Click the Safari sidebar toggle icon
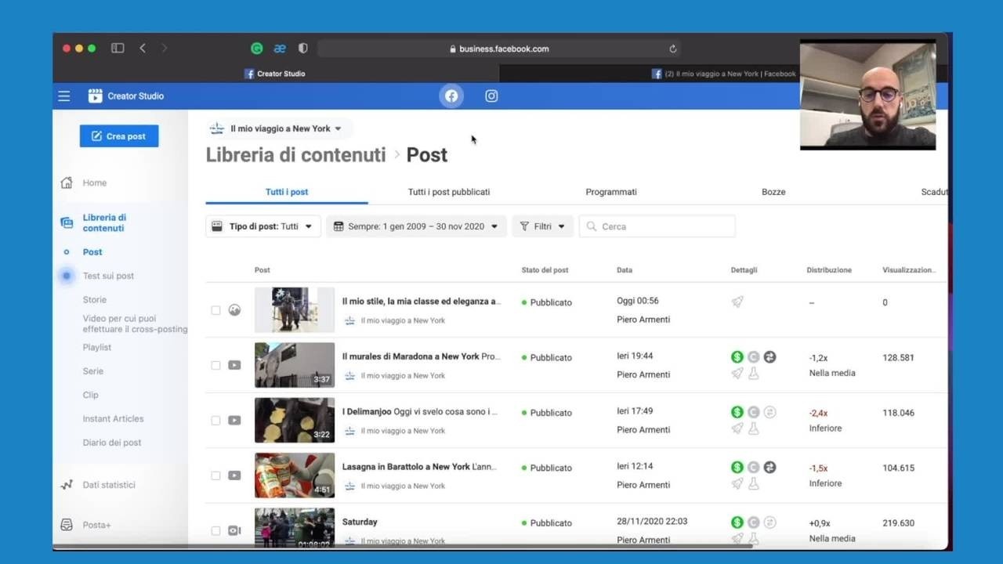 pos(118,49)
